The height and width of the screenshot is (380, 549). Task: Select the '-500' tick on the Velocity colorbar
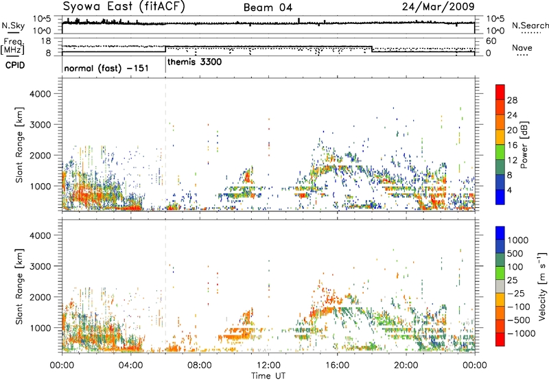[519, 320]
